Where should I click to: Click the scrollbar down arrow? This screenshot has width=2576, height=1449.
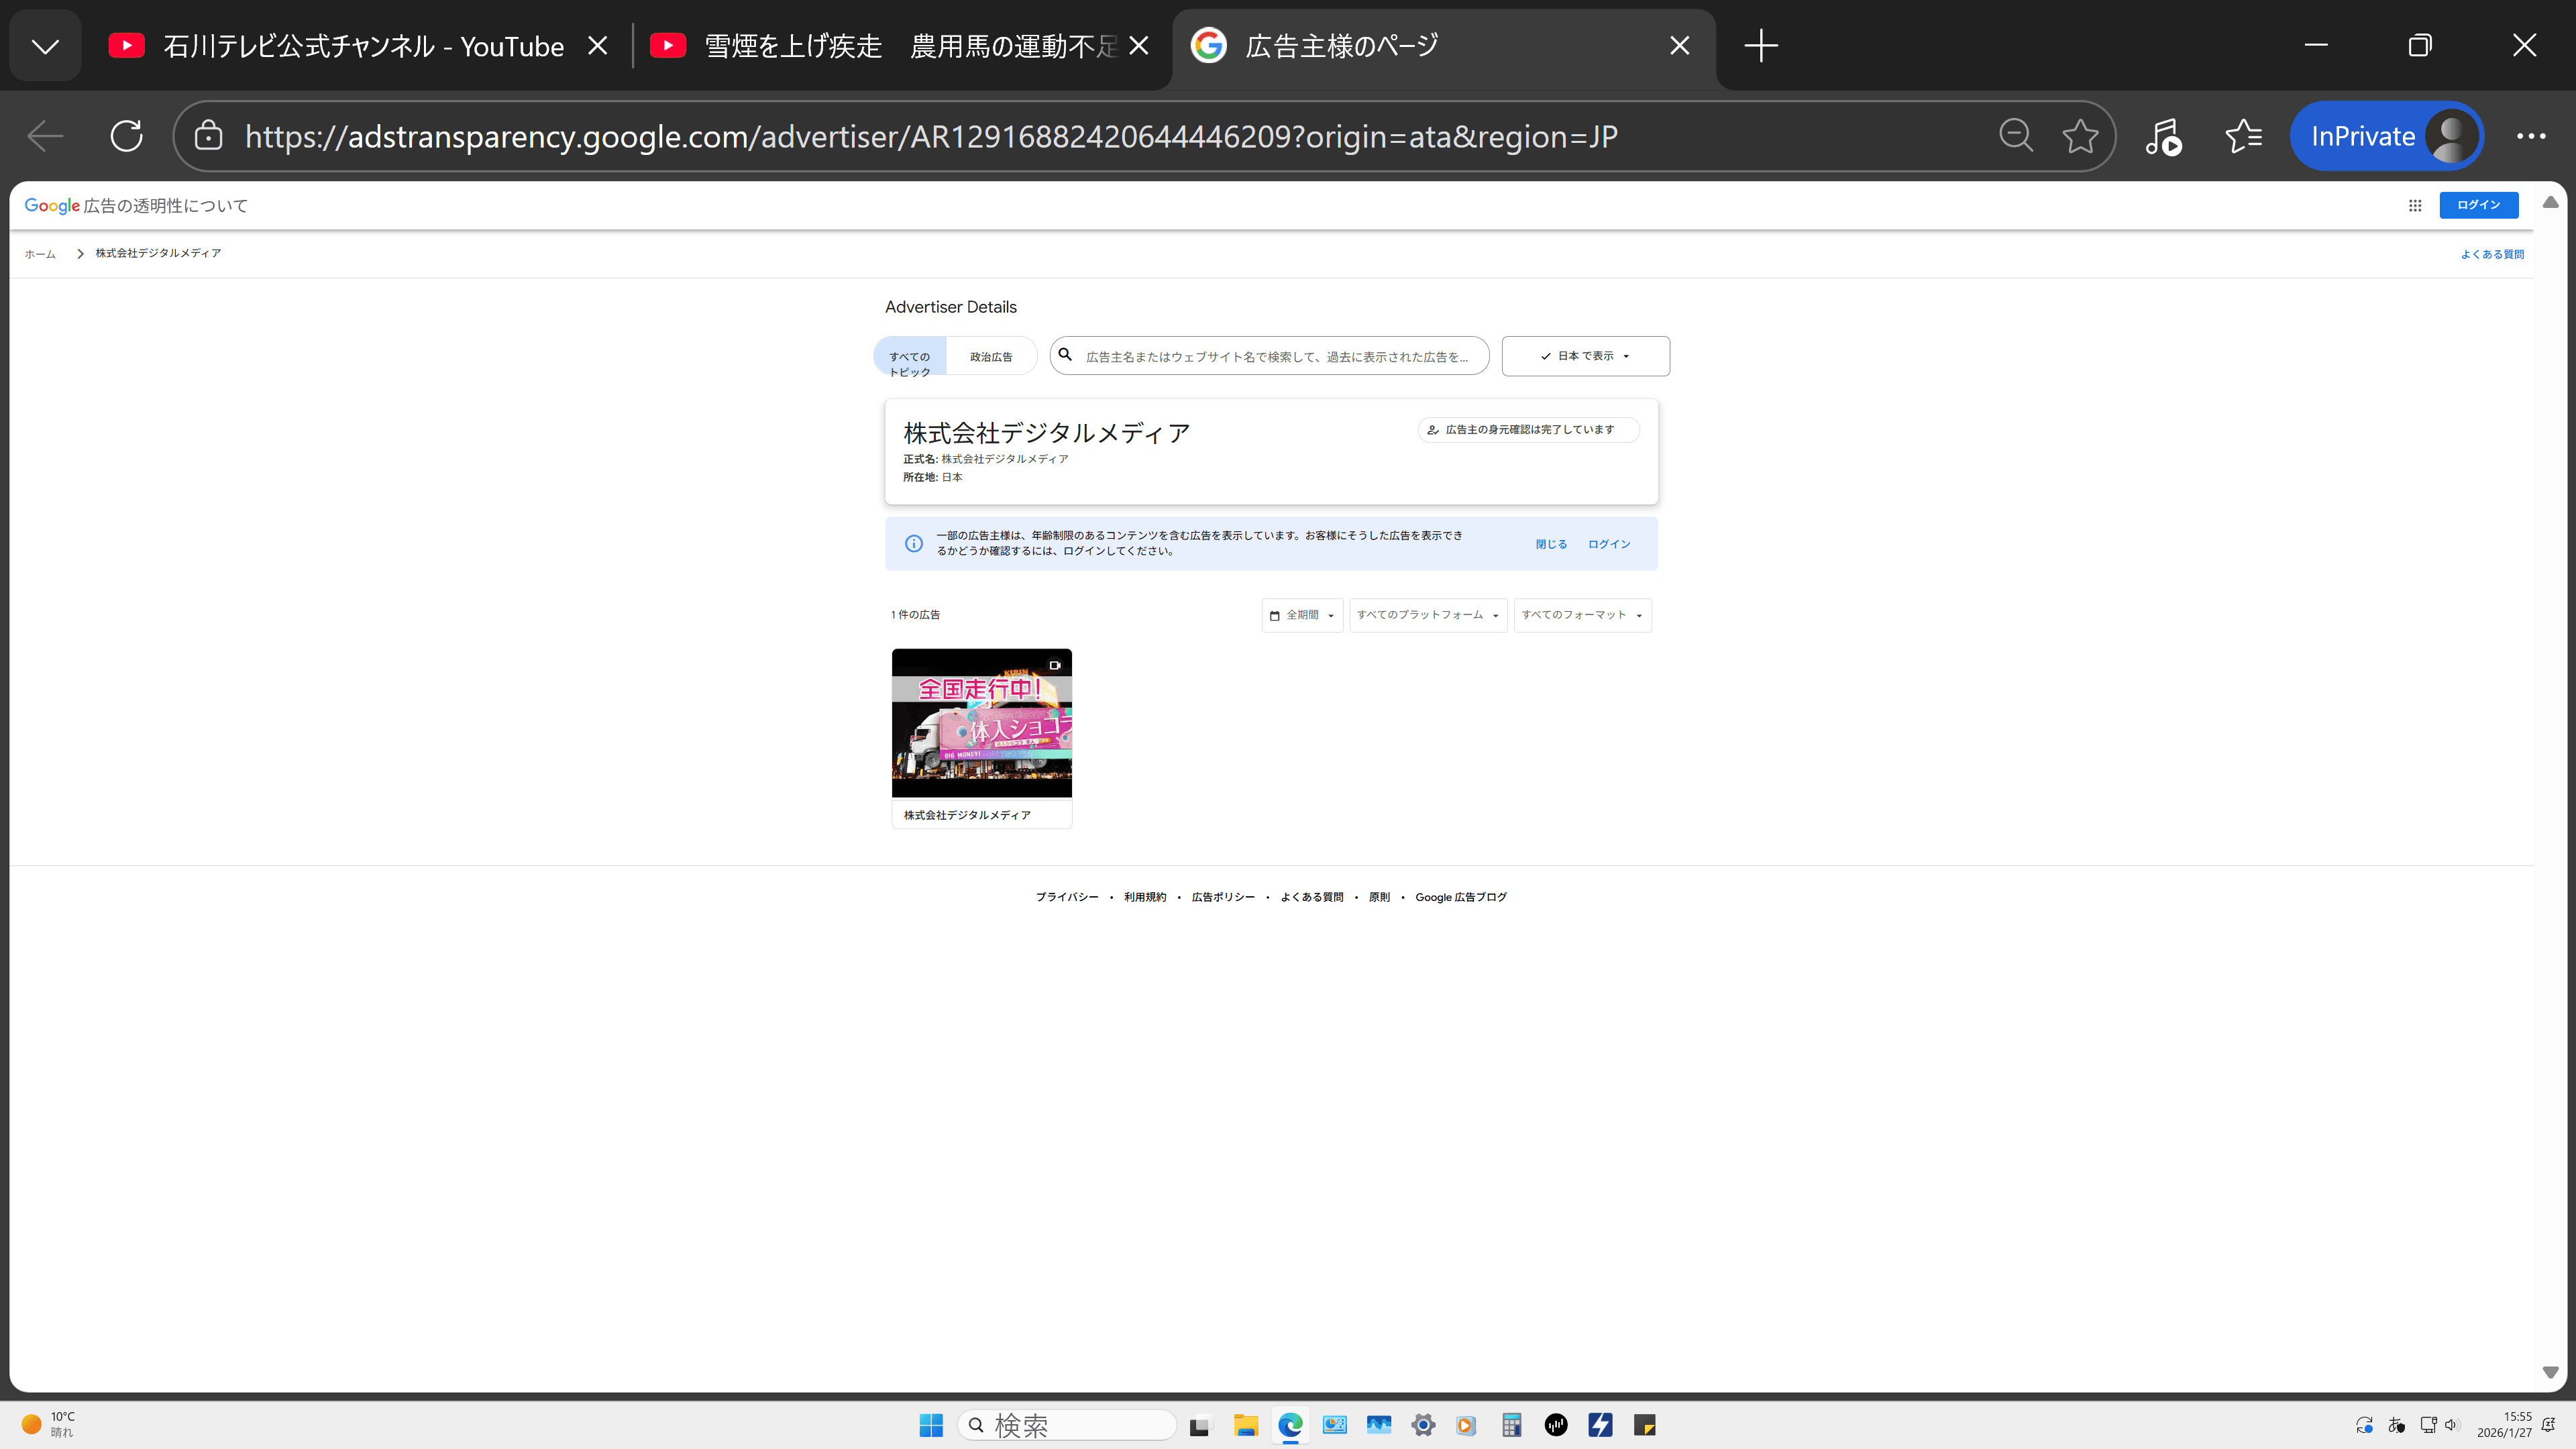click(2551, 1372)
